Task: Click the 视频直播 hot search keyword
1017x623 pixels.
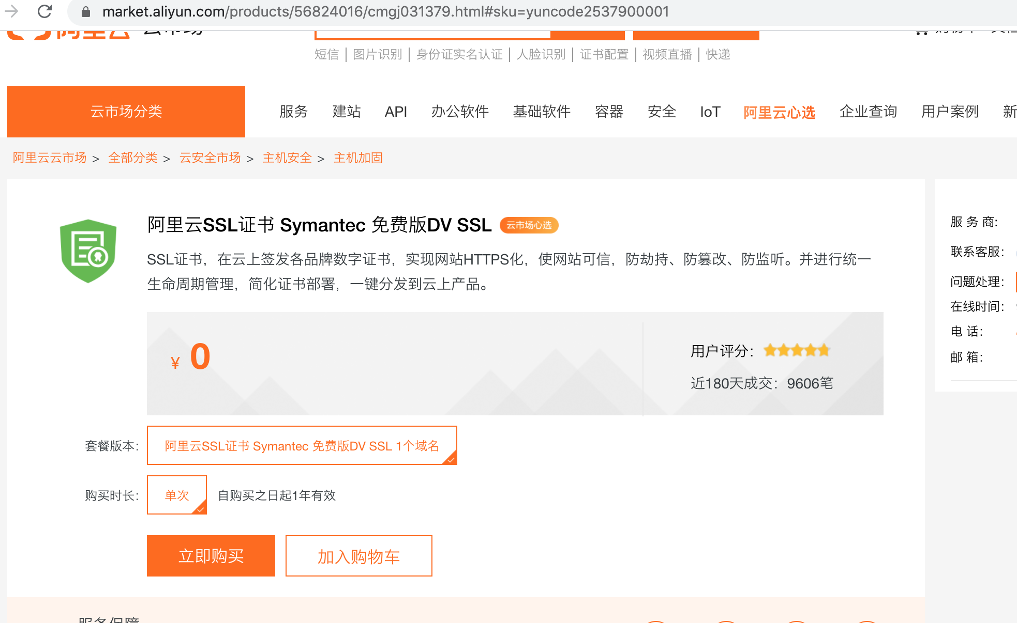Action: tap(667, 54)
